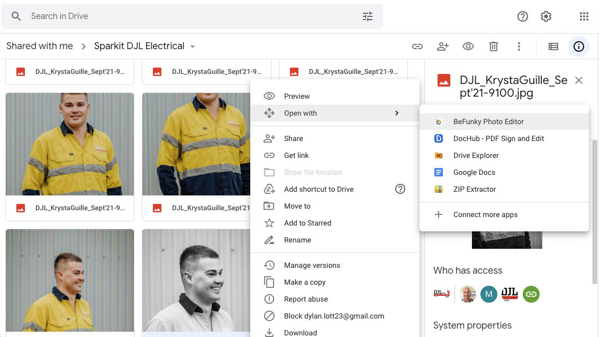Toggle the View details info button

pos(579,46)
